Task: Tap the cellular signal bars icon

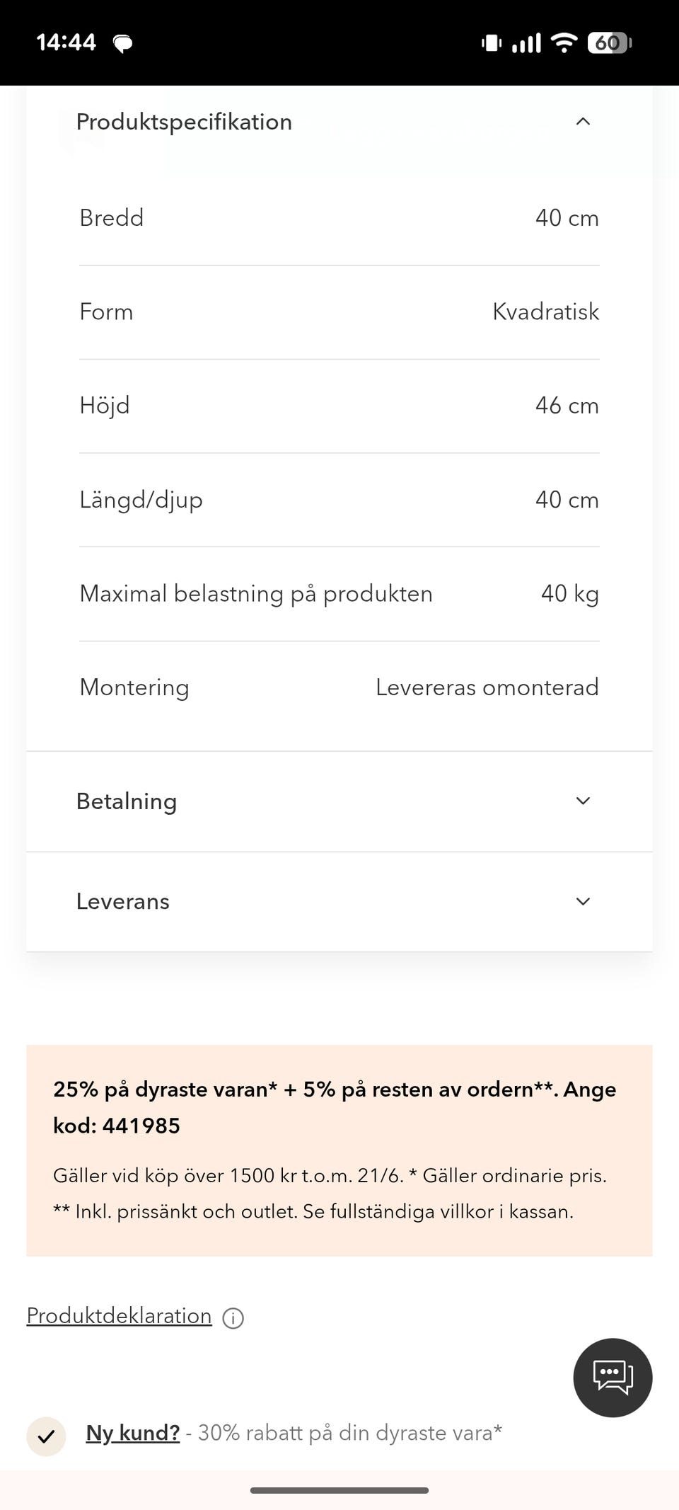Action: point(526,43)
